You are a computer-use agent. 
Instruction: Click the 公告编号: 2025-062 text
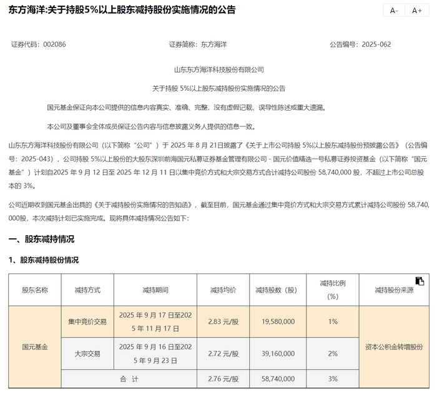360,44
